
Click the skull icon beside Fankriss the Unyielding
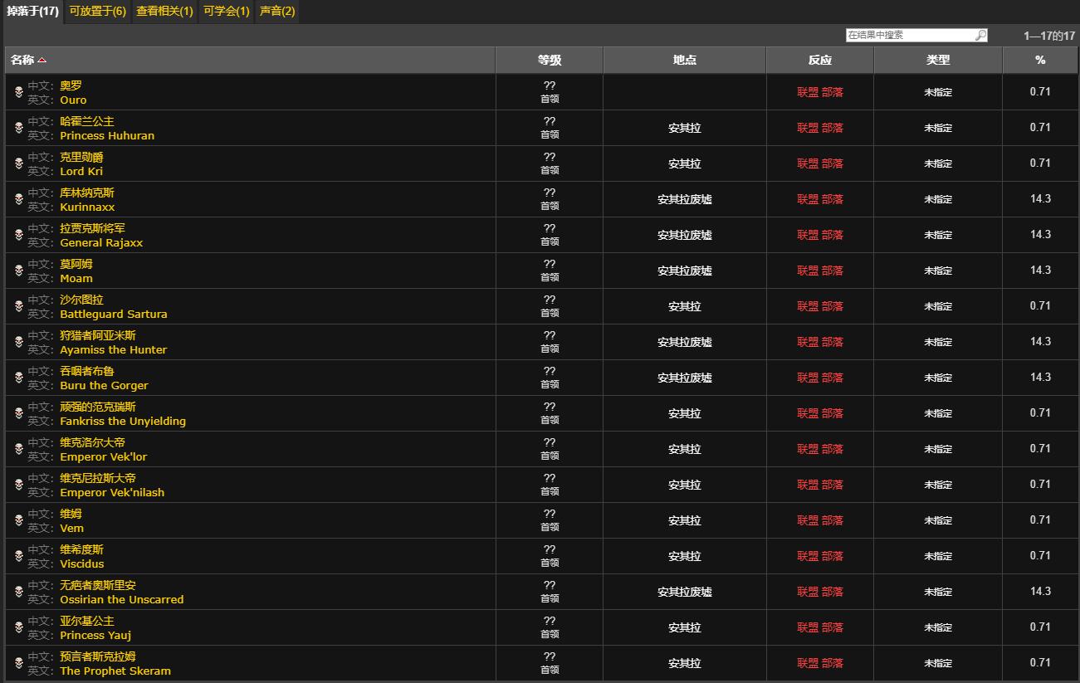[18, 413]
